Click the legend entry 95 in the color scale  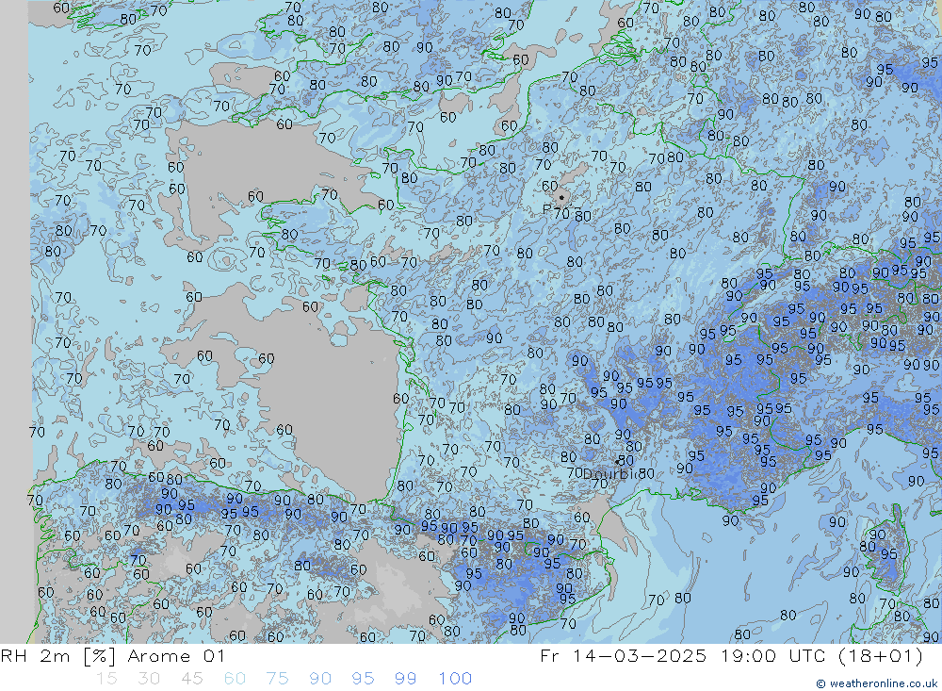coord(363,679)
